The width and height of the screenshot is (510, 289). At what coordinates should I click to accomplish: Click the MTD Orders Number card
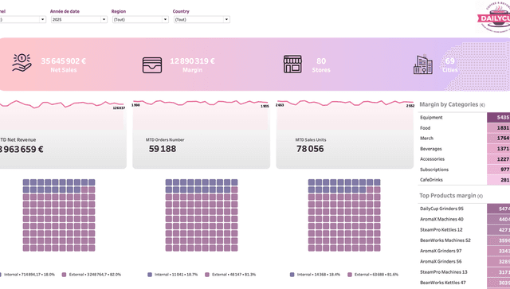(202, 134)
